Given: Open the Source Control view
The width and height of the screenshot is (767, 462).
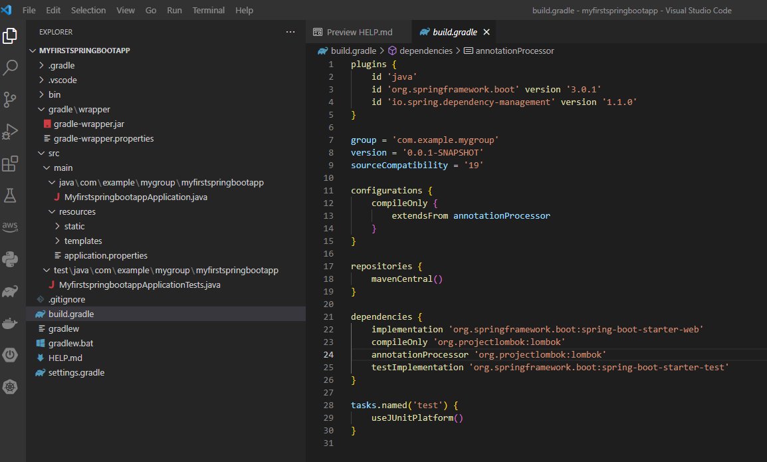Looking at the screenshot, I should 10,99.
